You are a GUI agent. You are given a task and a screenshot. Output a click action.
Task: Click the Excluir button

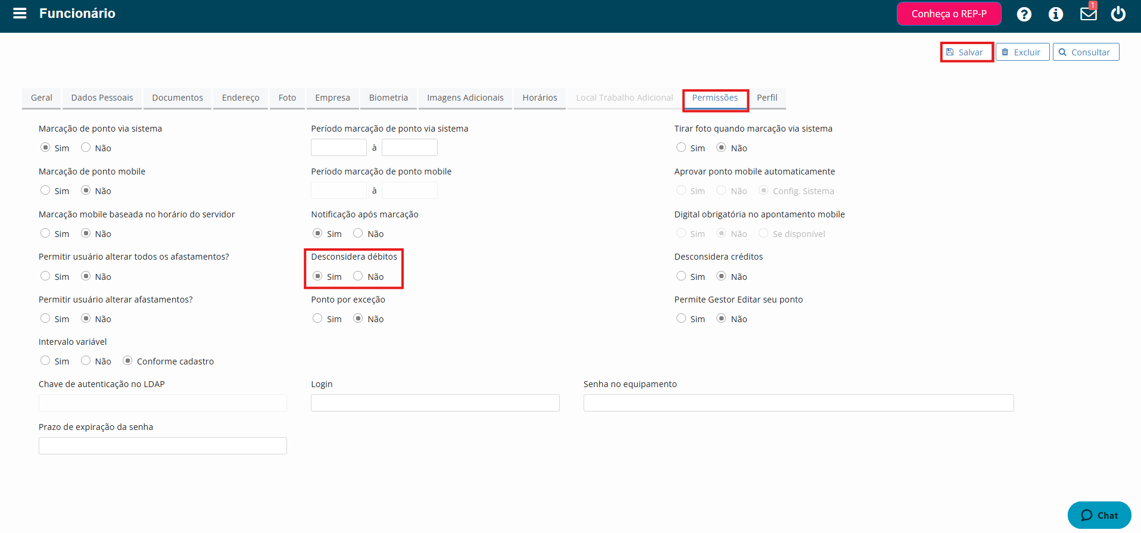pos(1022,52)
